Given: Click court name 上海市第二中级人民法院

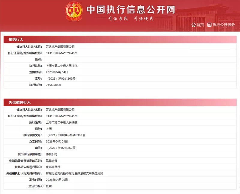Looking at the screenshot, I should 62,65.
